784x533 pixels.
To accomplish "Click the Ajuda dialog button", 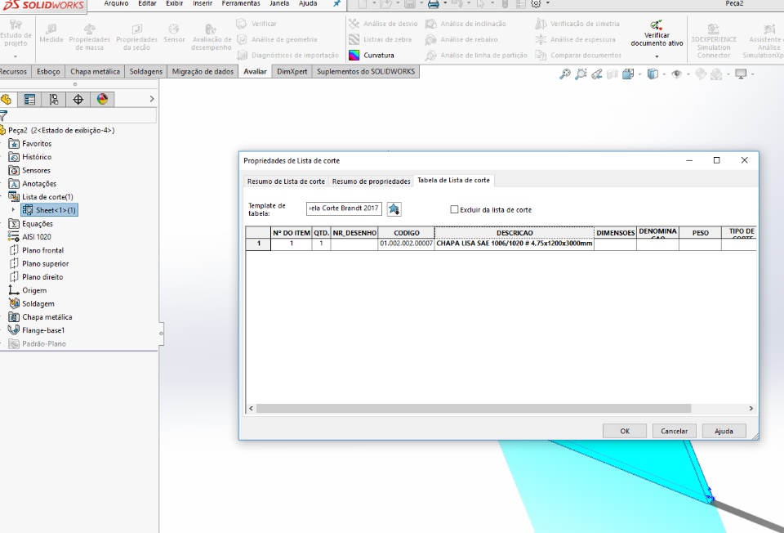I will click(x=724, y=431).
